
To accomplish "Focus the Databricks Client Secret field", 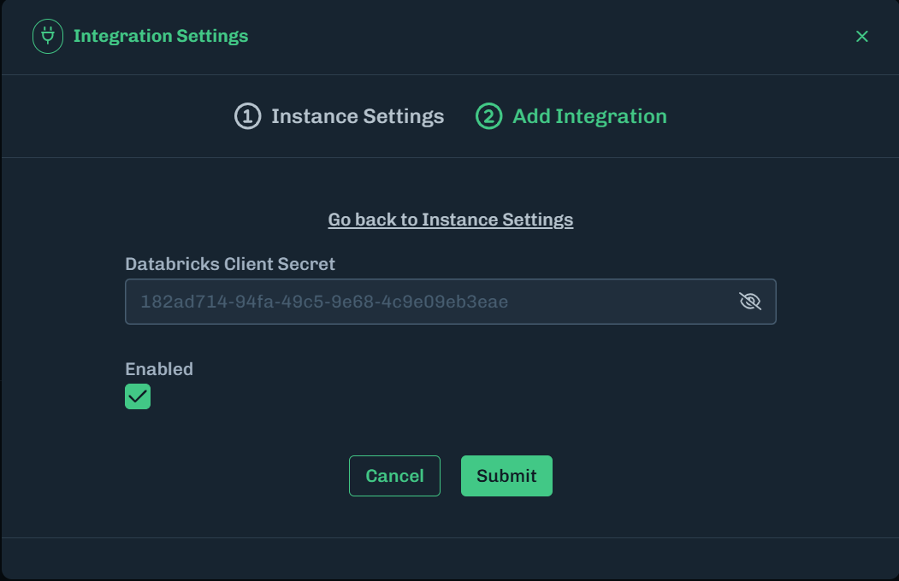I will [x=428, y=302].
